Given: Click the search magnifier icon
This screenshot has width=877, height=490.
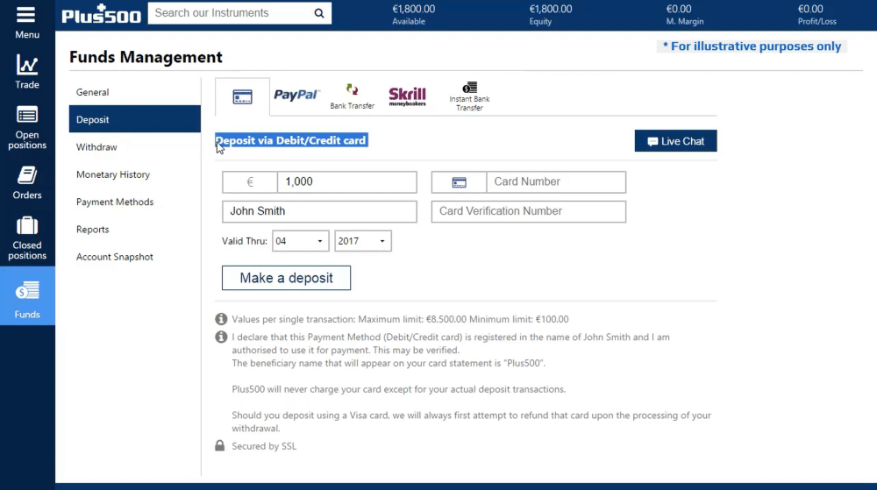Looking at the screenshot, I should [319, 13].
